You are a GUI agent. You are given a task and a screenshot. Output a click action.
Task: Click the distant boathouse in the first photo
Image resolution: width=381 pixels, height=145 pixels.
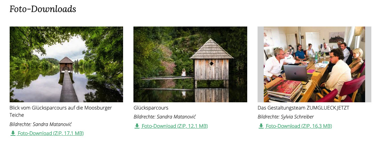coord(66,64)
